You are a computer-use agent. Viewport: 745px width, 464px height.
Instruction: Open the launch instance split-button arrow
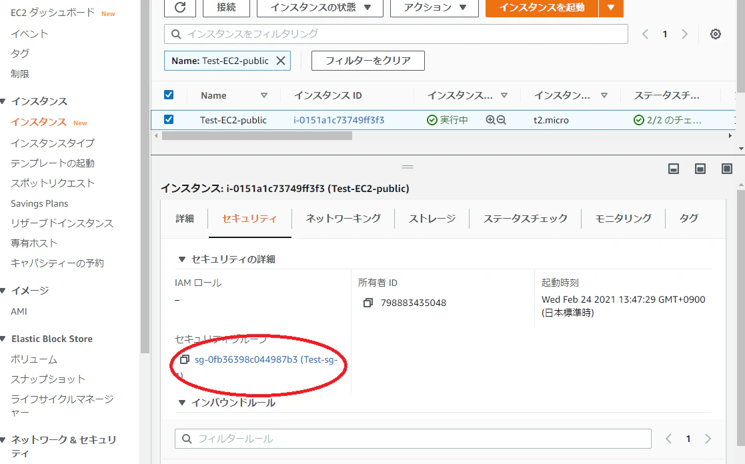click(x=611, y=7)
